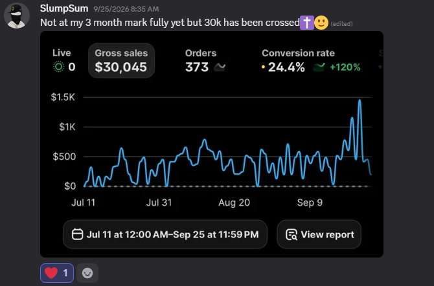Click the Sep 9 axis date
This screenshot has width=434, height=286.
310,203
